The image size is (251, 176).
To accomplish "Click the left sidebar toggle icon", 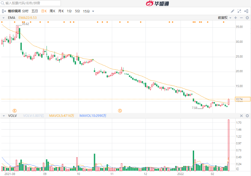I will [x=4, y=11].
